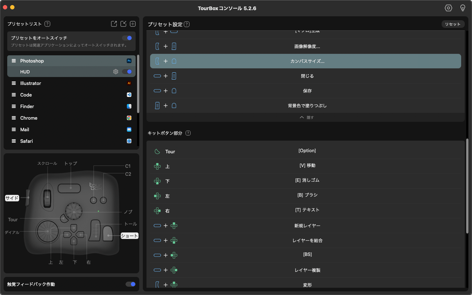
Task: Open the export preset icon in preset list
Action: 114,23
